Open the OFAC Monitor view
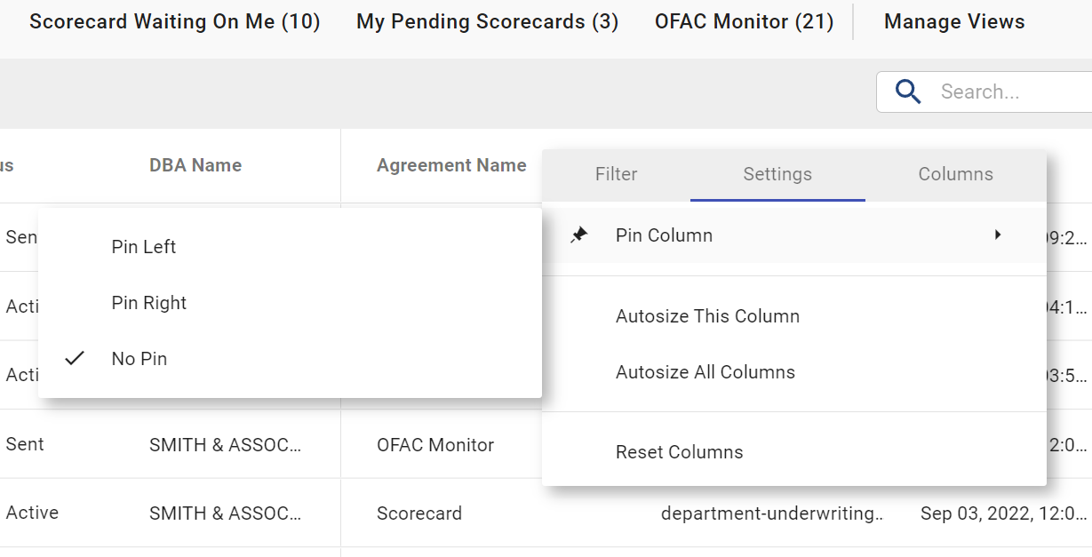The width and height of the screenshot is (1092, 557). coord(744,21)
